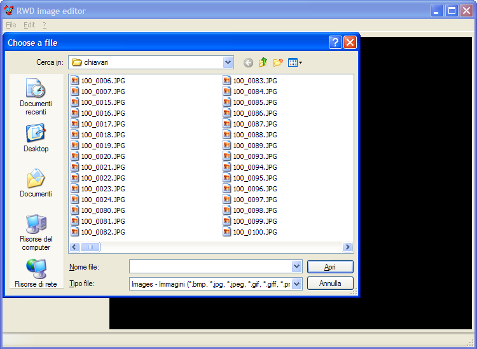Select file 100_0084.JPG
477x349 pixels.
250,92
